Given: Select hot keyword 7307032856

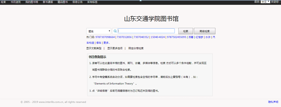Looking at the screenshot, I should click(124, 37).
